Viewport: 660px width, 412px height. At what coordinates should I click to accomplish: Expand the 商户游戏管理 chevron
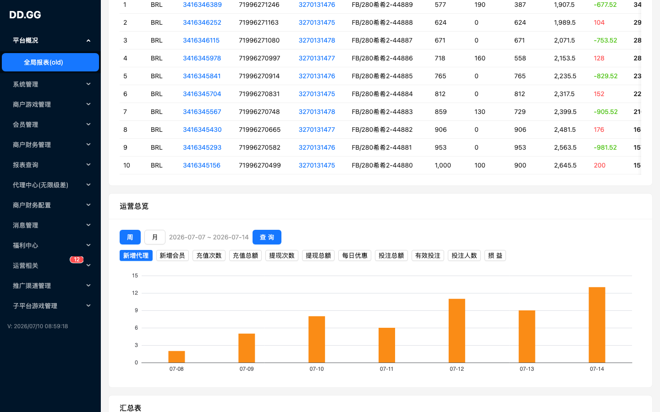point(88,104)
